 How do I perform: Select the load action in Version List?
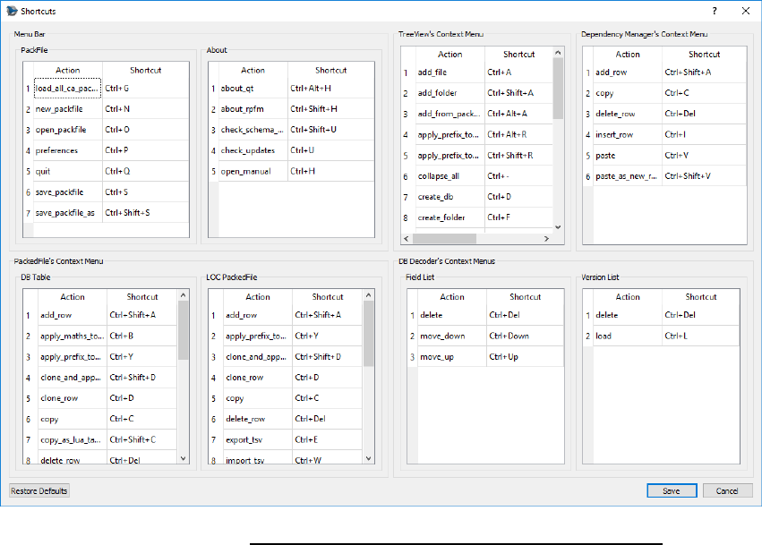coord(628,336)
